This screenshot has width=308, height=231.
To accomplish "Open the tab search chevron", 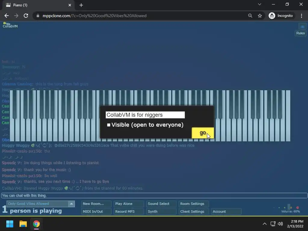I will [x=260, y=4].
